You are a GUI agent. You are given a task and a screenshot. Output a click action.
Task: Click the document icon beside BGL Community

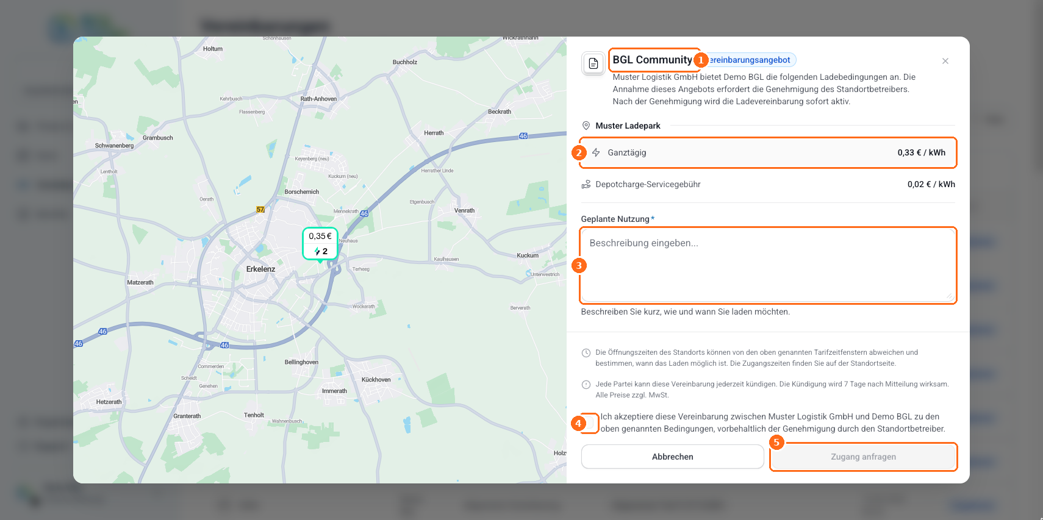coord(593,63)
